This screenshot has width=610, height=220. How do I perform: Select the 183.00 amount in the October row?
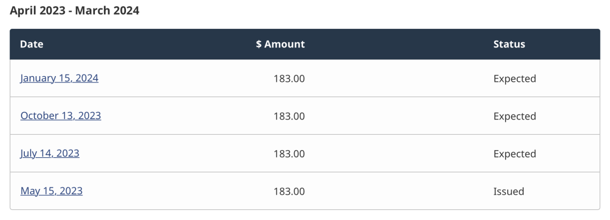[x=289, y=116]
